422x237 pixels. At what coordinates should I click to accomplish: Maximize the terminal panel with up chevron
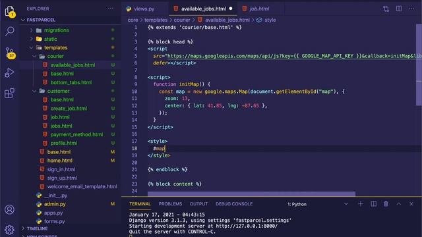point(398,204)
